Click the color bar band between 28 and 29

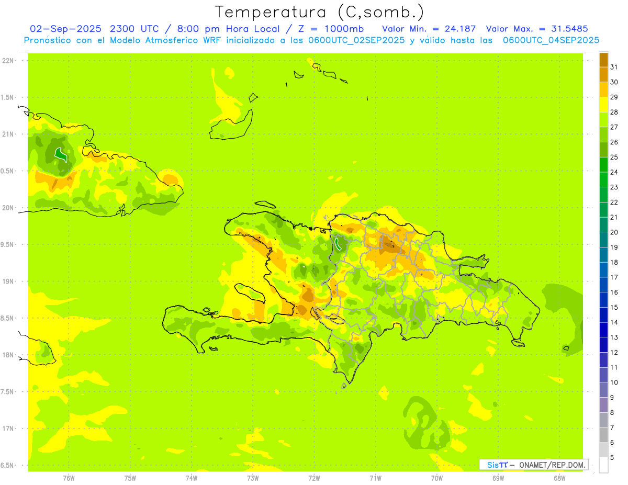coord(603,105)
